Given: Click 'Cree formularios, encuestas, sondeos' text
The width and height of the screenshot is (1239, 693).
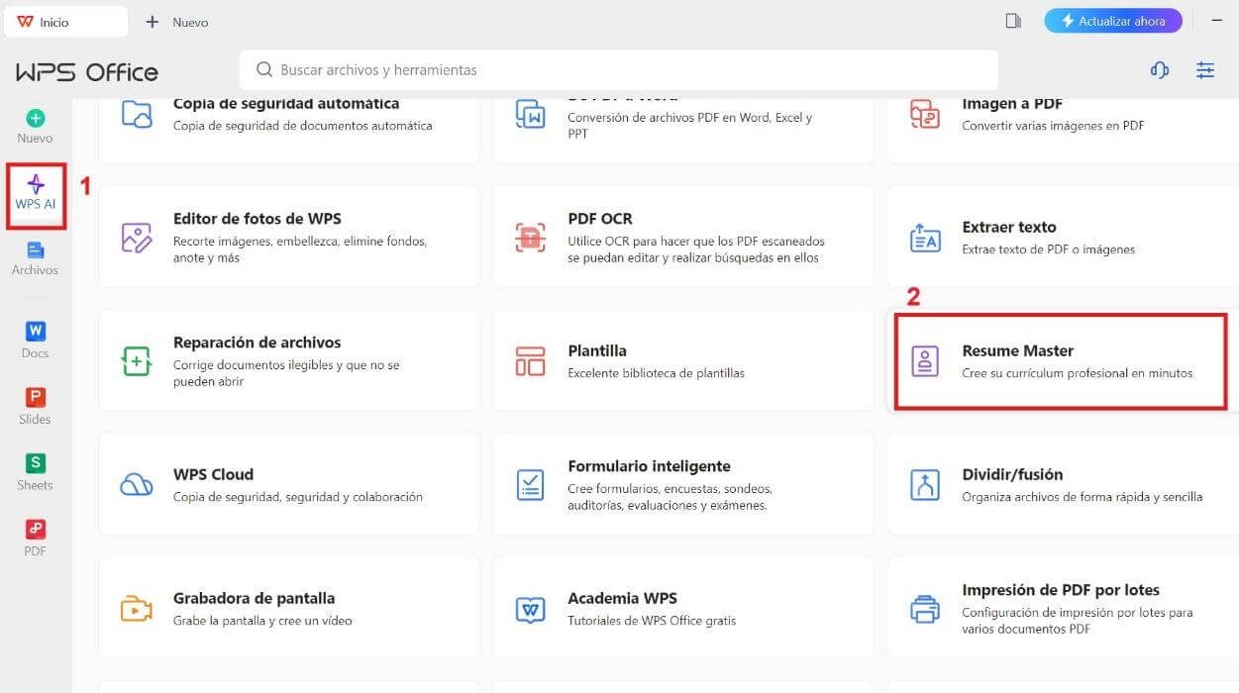Looking at the screenshot, I should coord(670,489).
